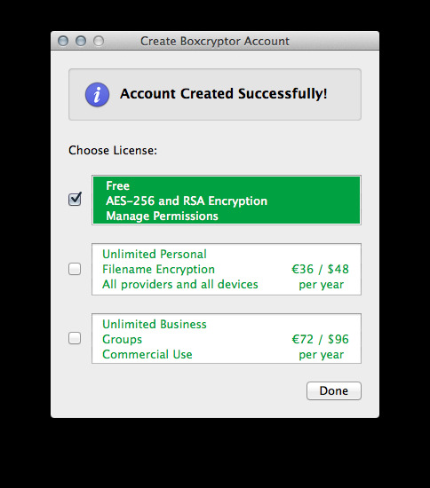Click the Choose License label
The image size is (430, 488).
[x=113, y=150]
